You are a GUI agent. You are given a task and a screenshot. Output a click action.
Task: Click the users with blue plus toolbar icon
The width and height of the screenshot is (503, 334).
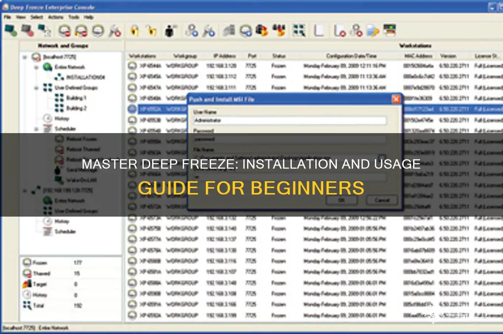click(192, 31)
